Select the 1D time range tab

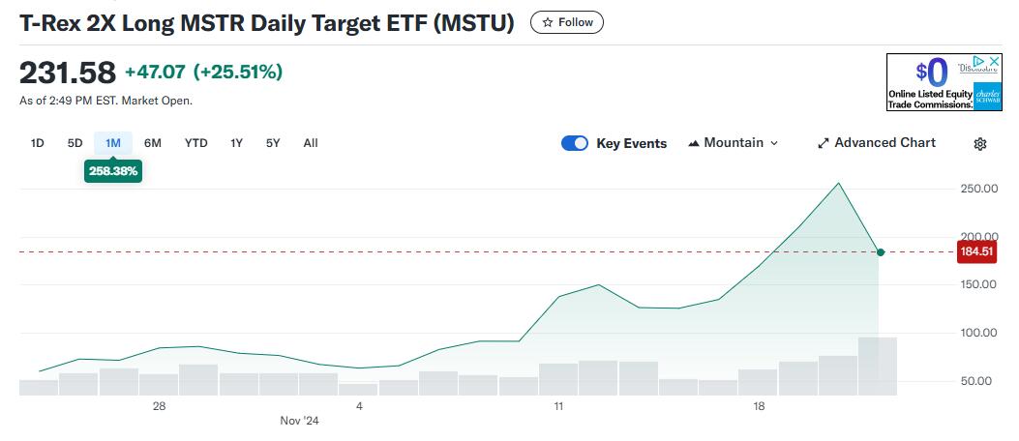point(38,143)
